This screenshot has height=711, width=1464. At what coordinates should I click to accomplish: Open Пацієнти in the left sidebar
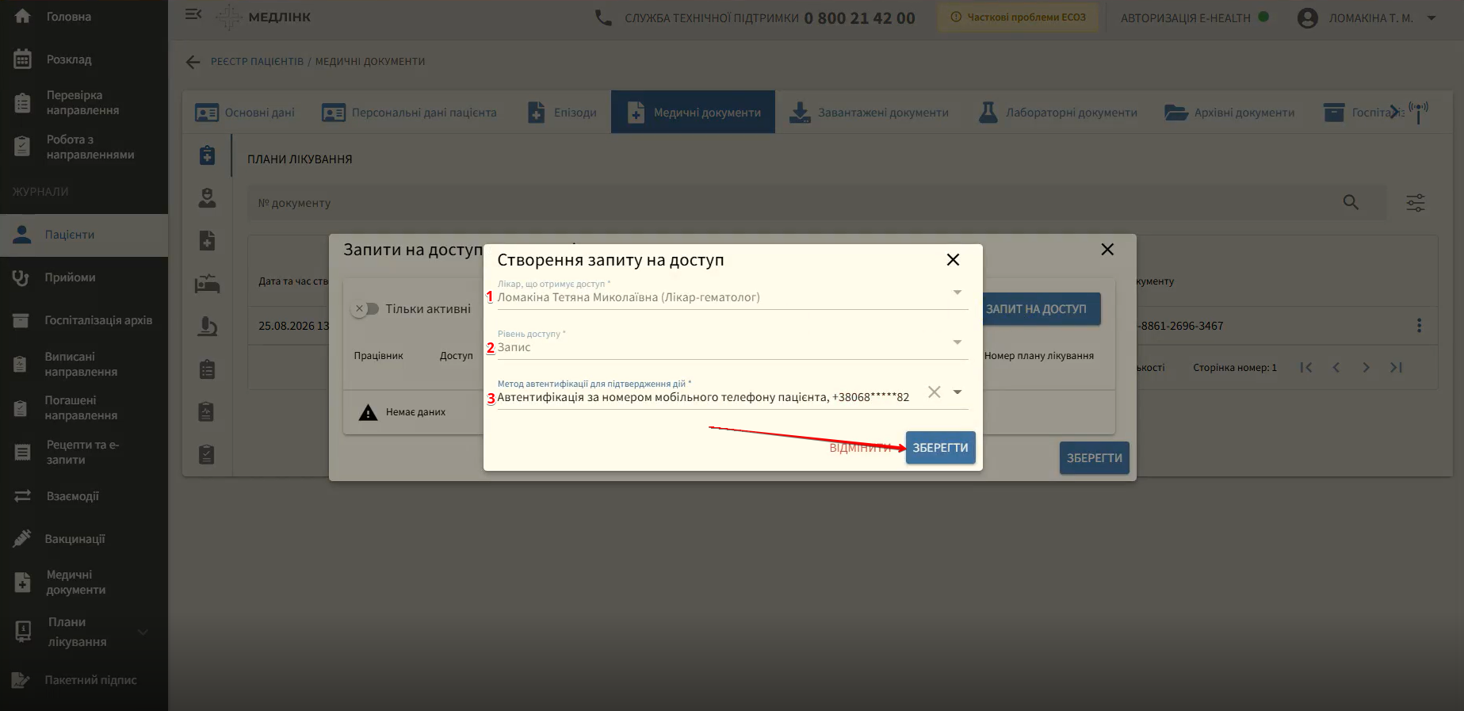coord(84,235)
